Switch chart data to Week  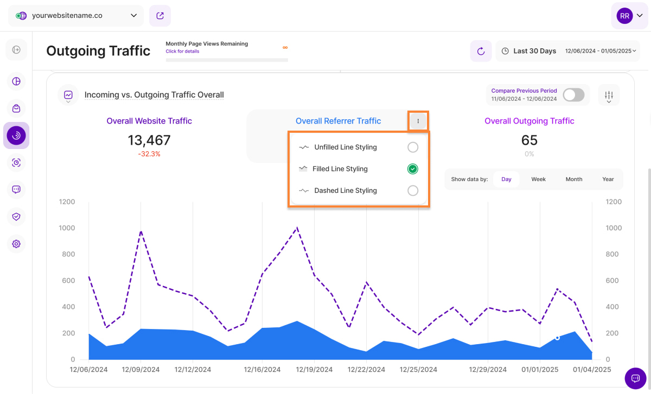[538, 179]
